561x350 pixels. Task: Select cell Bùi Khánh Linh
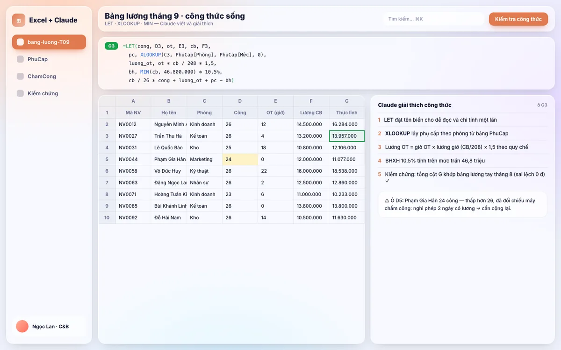point(169,206)
